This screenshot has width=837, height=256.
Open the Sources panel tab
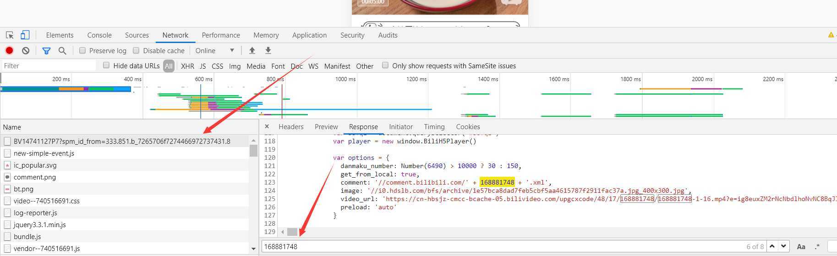[137, 35]
